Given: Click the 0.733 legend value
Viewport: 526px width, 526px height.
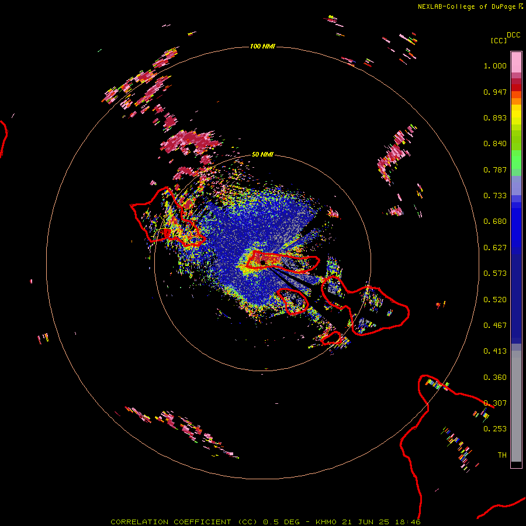Looking at the screenshot, I should (x=495, y=196).
